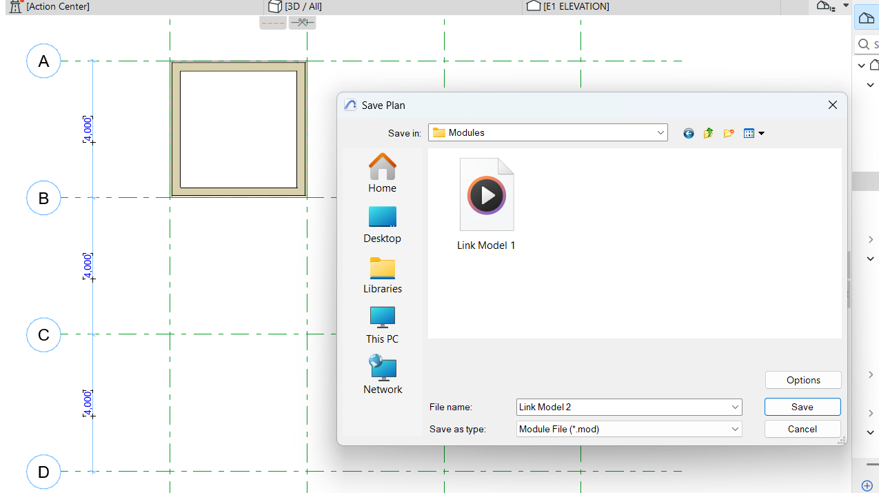Select Libraries in the places bar

pos(382,274)
